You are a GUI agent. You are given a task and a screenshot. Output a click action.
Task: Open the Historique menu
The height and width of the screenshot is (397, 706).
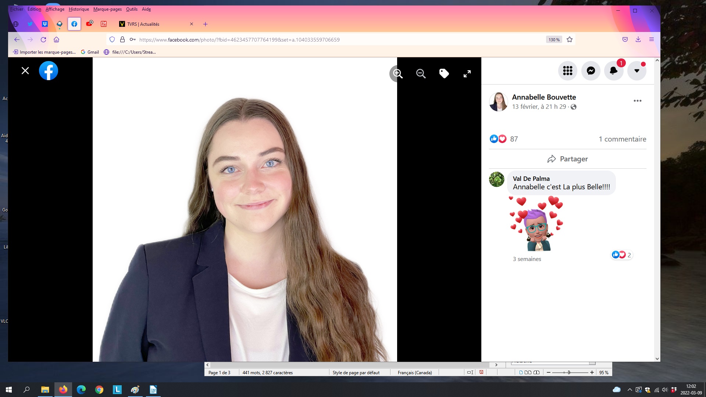79,9
